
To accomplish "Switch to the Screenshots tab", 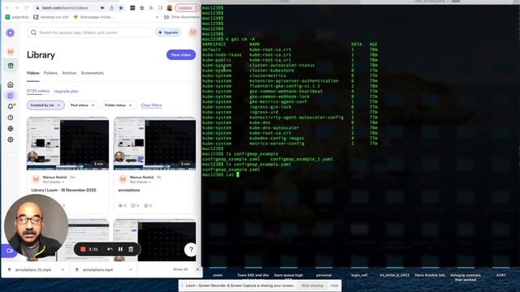I will coord(92,73).
